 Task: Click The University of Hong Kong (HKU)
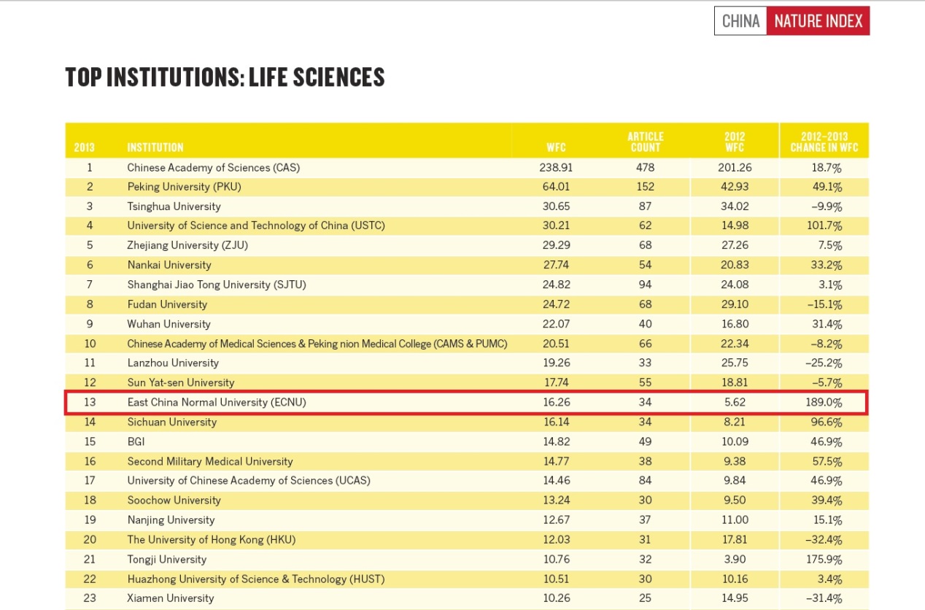click(x=211, y=539)
